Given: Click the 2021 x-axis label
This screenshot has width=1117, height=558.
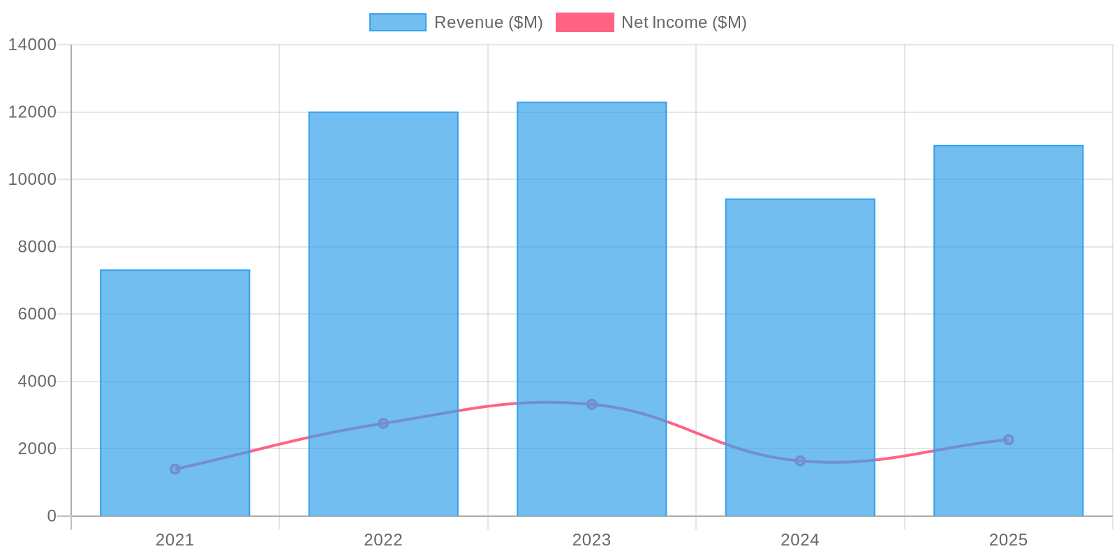Looking at the screenshot, I should coord(175,540).
